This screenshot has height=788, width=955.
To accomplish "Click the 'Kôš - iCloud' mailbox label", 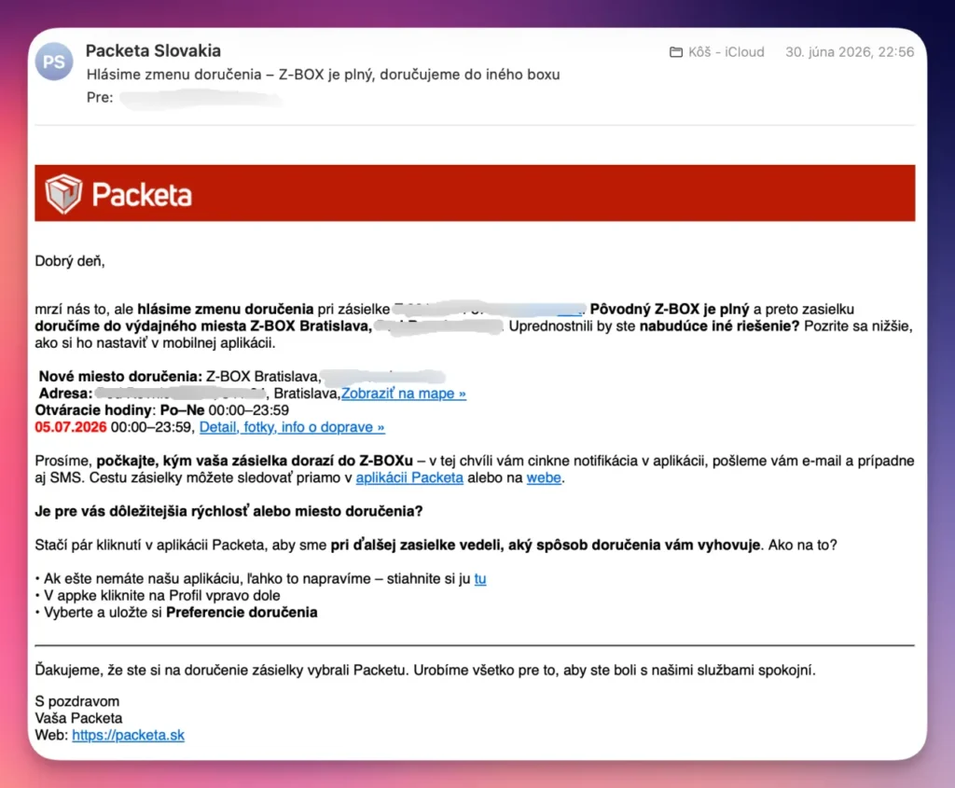I will point(726,52).
